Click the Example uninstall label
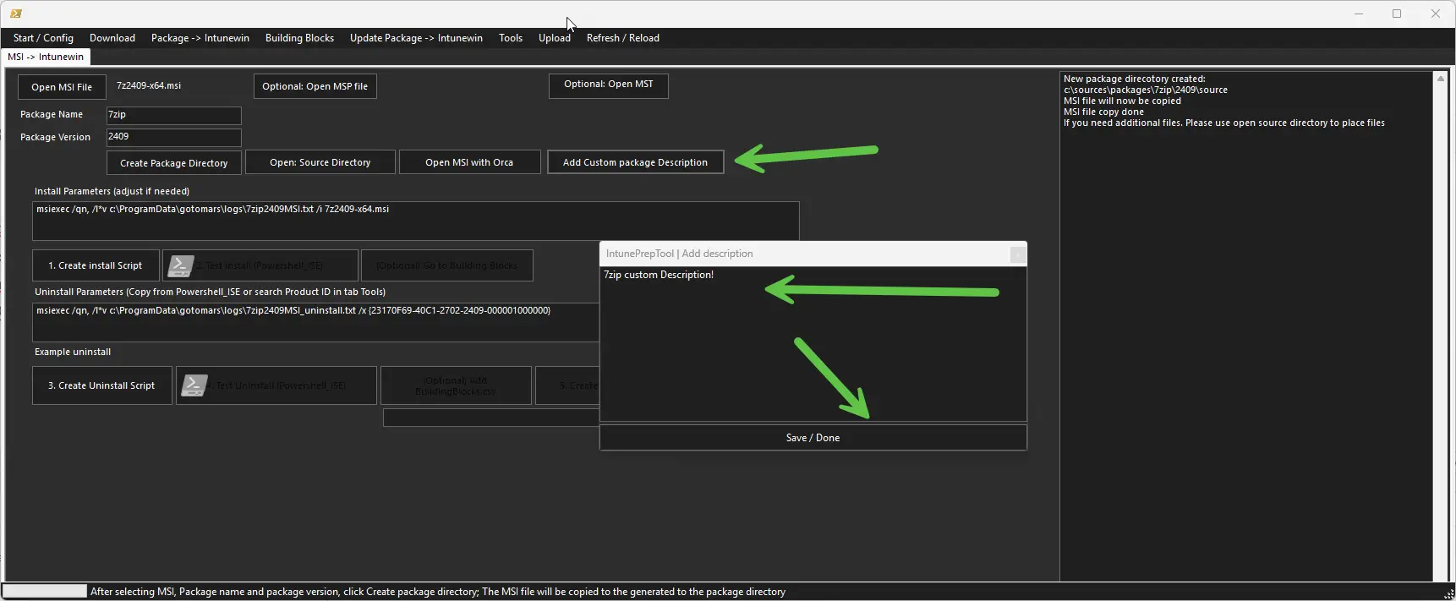This screenshot has height=601, width=1456. pos(73,352)
